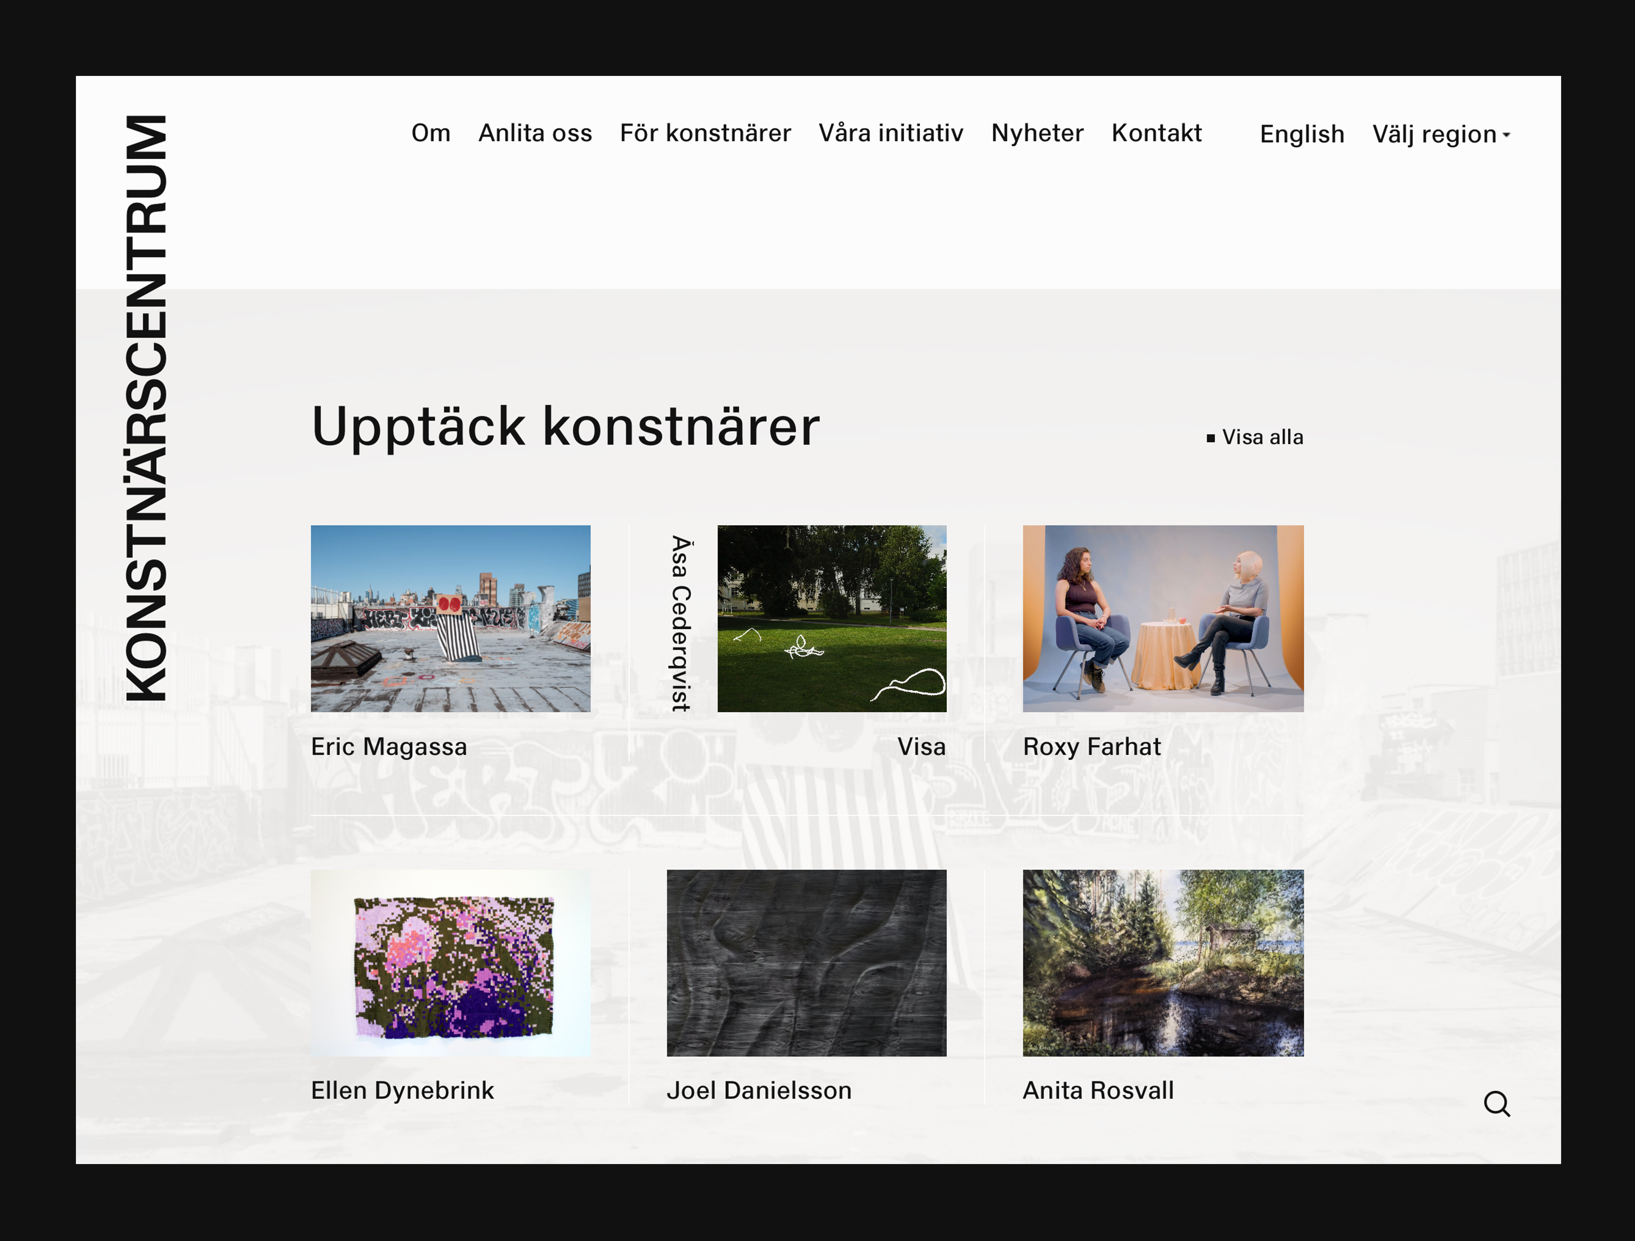Click the vertical Konstnärscentrum logo

coord(146,408)
